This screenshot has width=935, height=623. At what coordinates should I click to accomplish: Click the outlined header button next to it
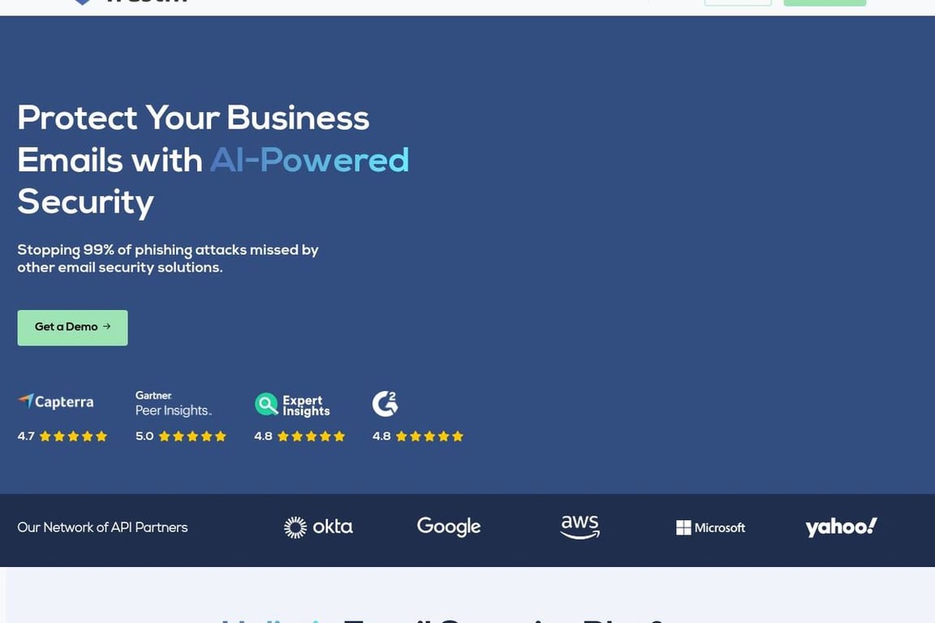pyautogui.click(x=738, y=2)
